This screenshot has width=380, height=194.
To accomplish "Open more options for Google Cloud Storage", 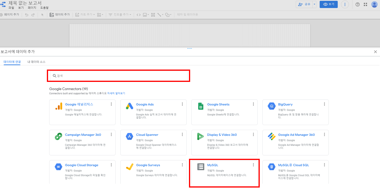I will click(x=111, y=165).
